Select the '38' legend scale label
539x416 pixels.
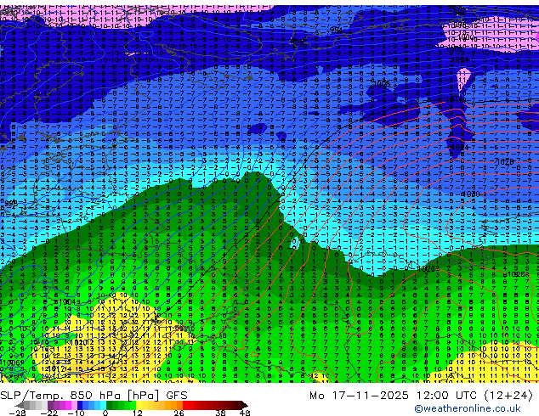[x=220, y=413]
